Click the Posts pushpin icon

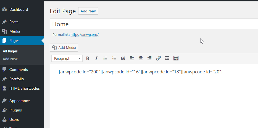tap(4, 22)
